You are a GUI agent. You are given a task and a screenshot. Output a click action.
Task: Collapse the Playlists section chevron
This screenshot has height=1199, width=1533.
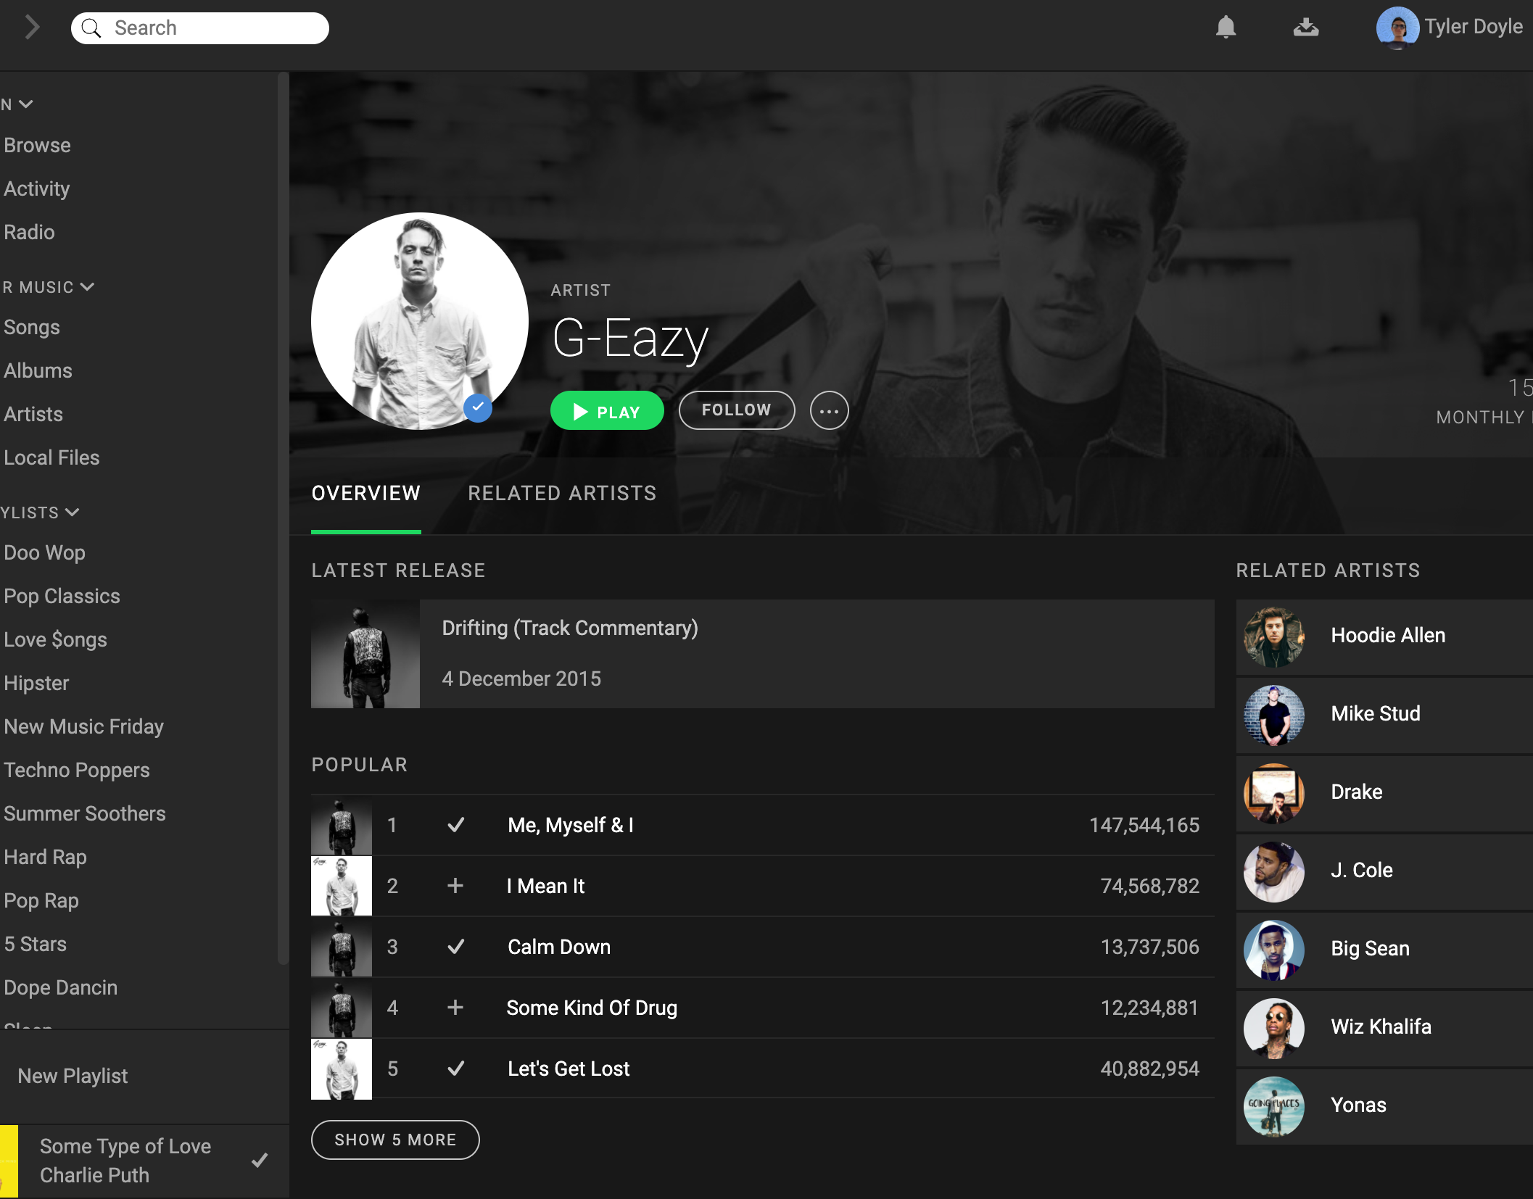72,513
